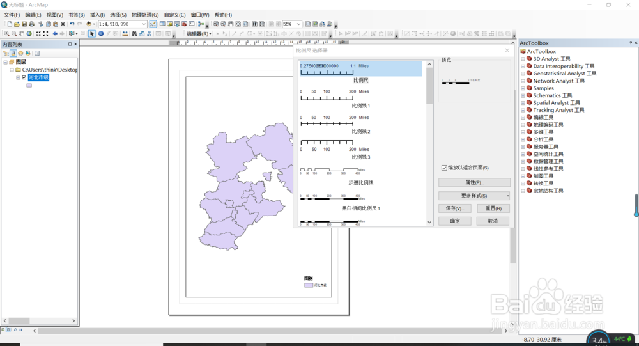
Task: Select the Spatial Analyst 工具 item
Action: tap(557, 103)
